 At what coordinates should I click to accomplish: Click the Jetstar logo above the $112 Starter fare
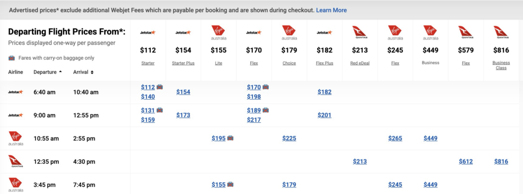point(148,33)
